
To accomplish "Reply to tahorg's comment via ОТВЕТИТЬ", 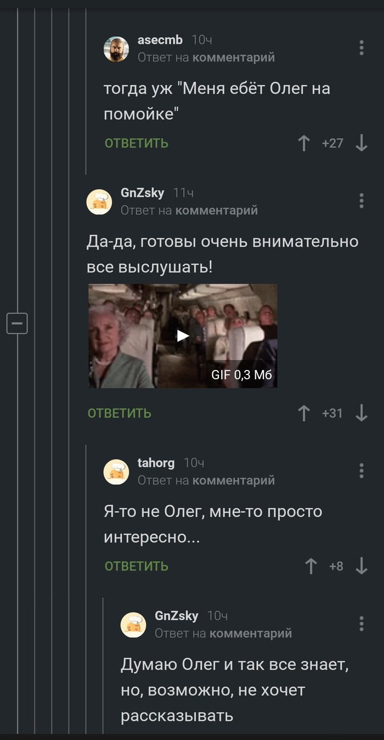I will click(137, 566).
